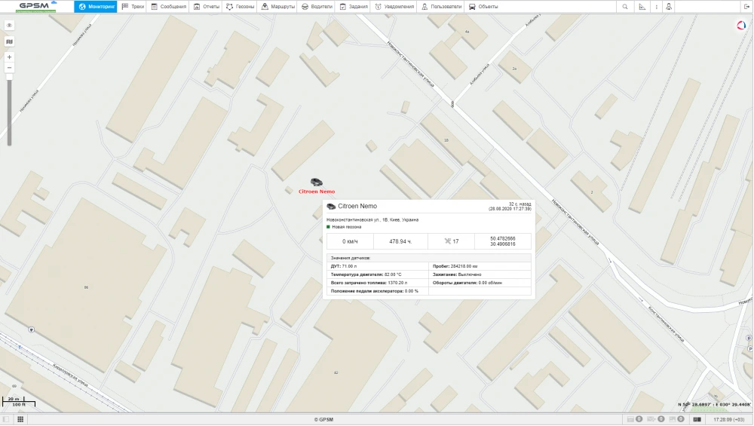This screenshot has width=754, height=426.
Task: Open the Водители drivers section
Action: coord(316,6)
